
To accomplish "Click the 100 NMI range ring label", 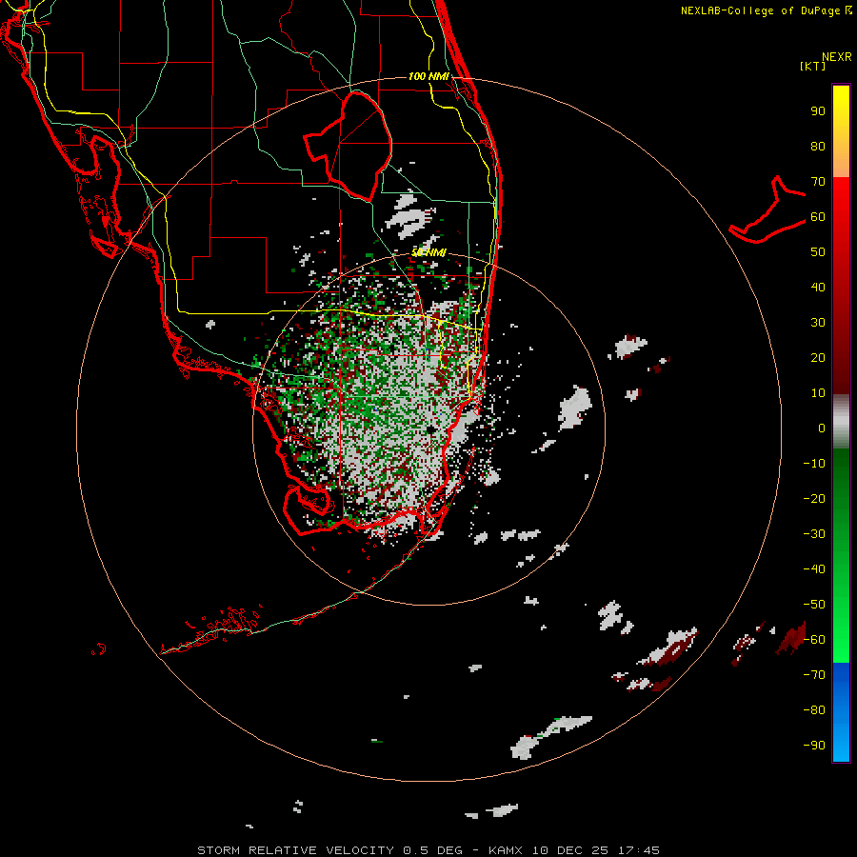I will (x=429, y=76).
